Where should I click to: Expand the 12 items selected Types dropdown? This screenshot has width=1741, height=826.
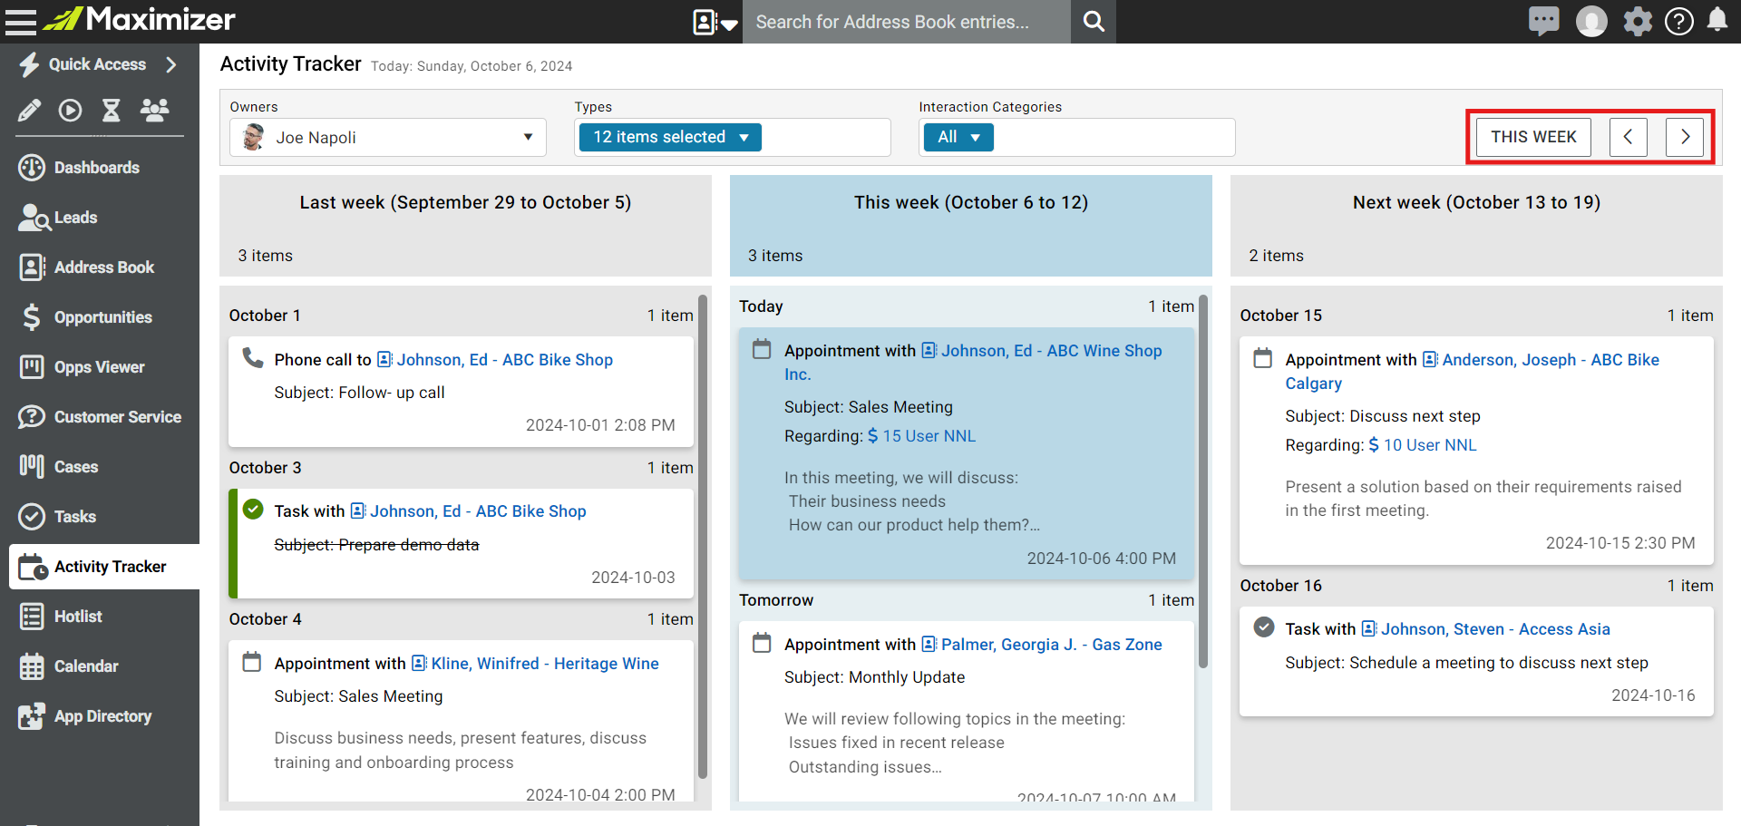tap(670, 137)
